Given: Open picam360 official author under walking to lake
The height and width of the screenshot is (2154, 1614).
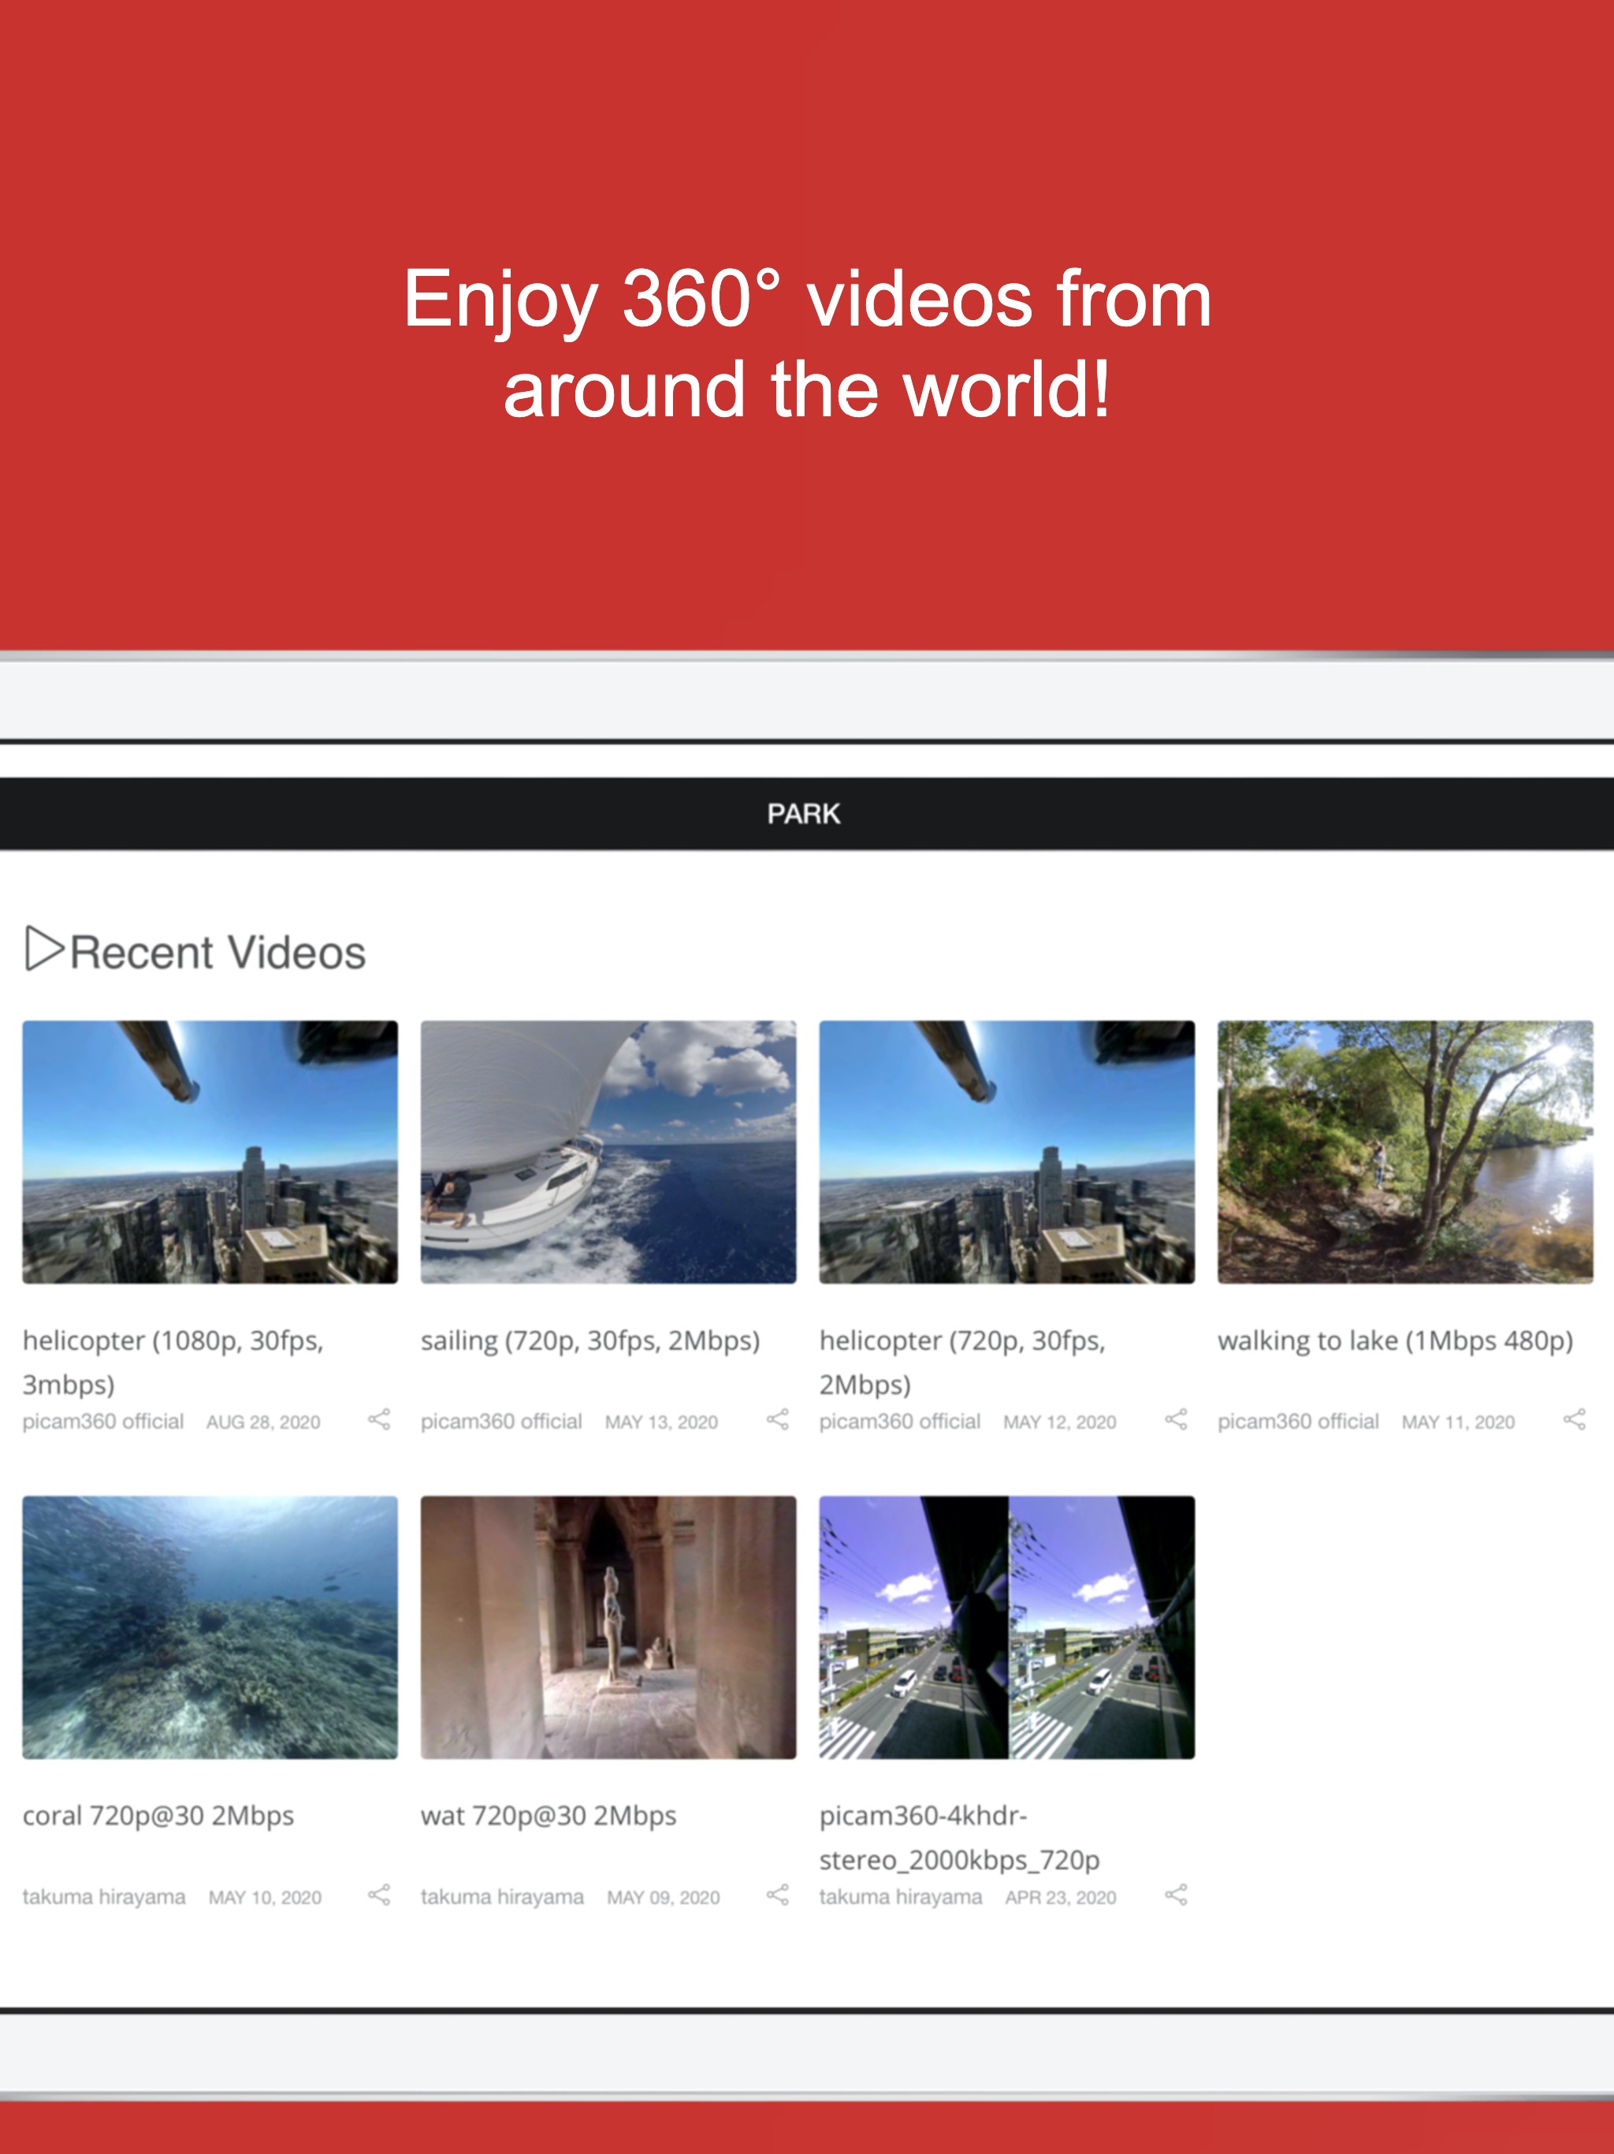Looking at the screenshot, I should [x=1298, y=1422].
